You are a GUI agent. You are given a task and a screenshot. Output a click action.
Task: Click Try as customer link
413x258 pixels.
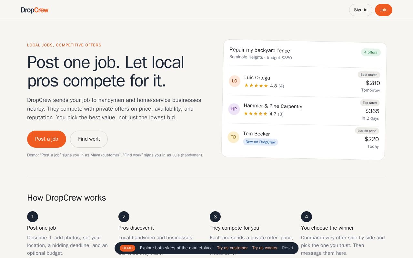point(232,248)
